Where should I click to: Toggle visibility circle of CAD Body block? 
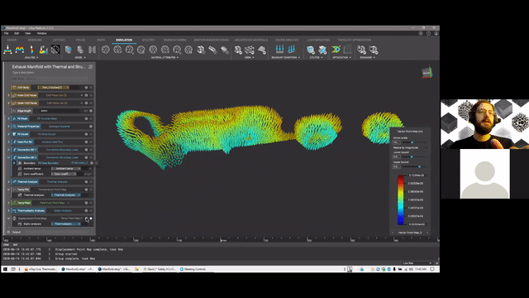click(91, 88)
